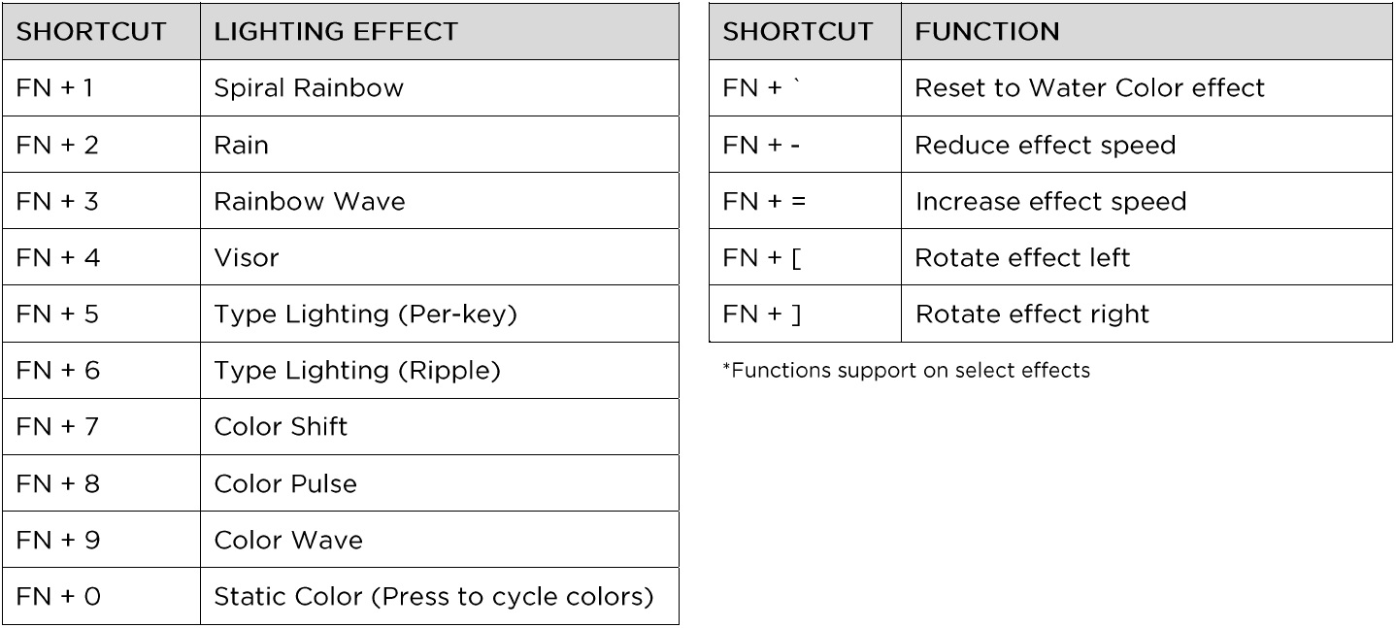Click the 'FUNCTION' column header
This screenshot has width=1396, height=628.
986,32
